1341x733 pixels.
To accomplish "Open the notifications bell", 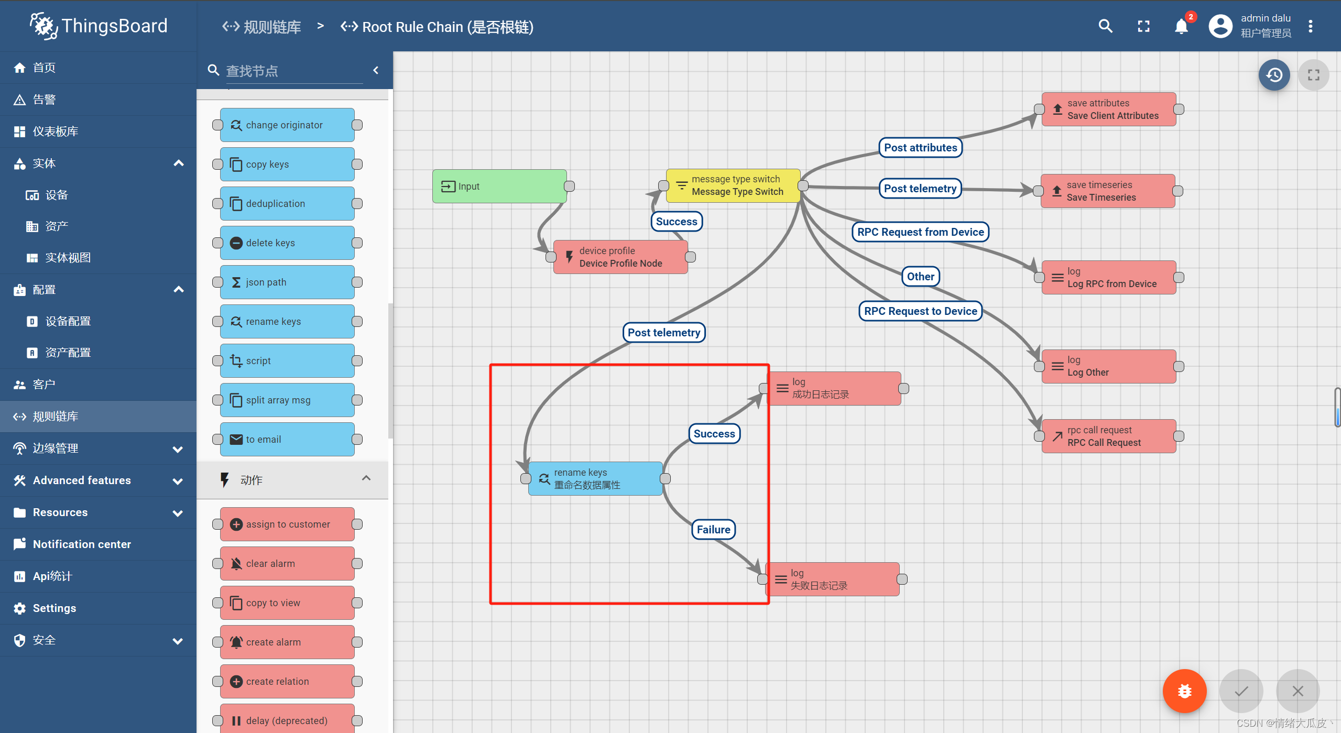I will click(x=1181, y=26).
